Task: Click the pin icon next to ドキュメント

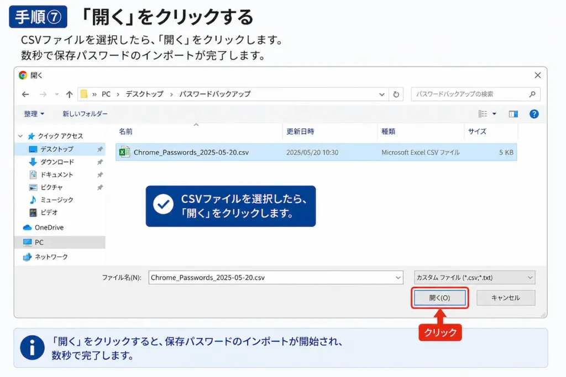Action: pyautogui.click(x=100, y=175)
